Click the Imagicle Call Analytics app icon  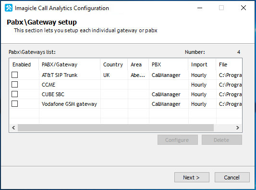(9, 8)
